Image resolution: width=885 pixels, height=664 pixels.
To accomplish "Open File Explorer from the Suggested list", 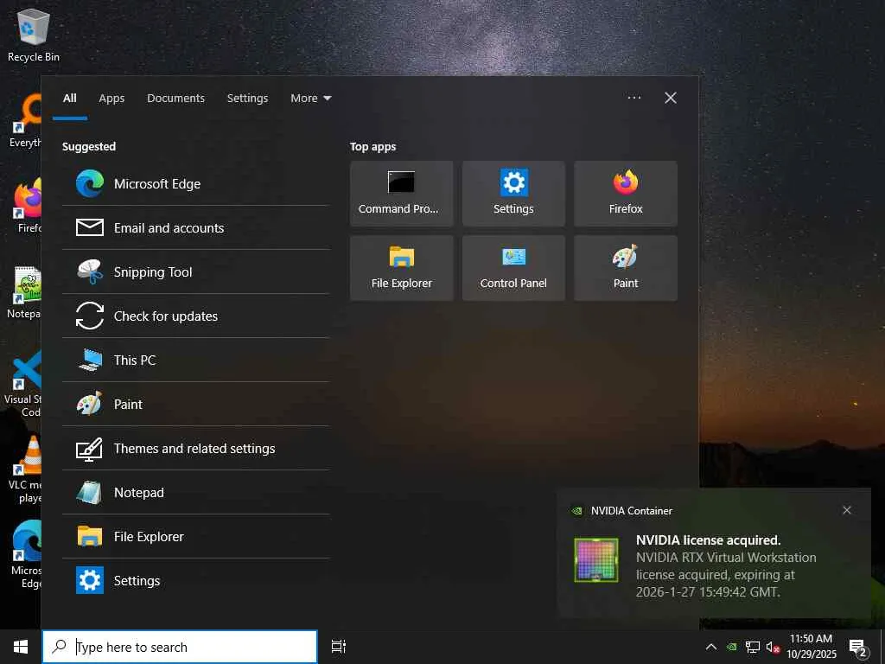I will click(195, 536).
